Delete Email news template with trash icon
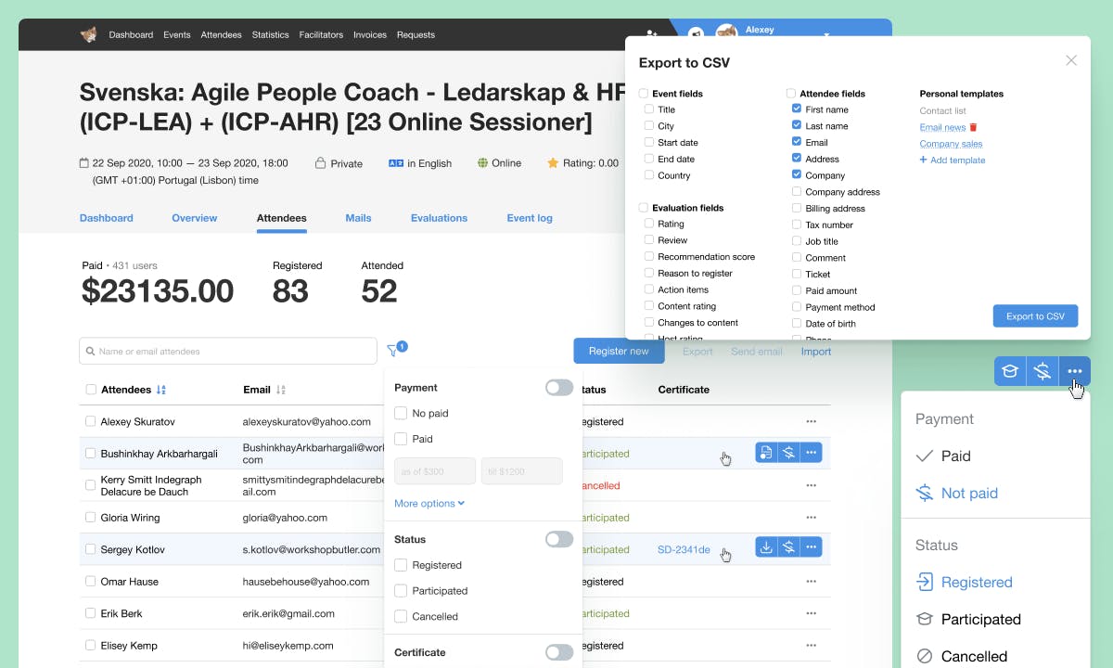Image resolution: width=1113 pixels, height=668 pixels. [973, 127]
